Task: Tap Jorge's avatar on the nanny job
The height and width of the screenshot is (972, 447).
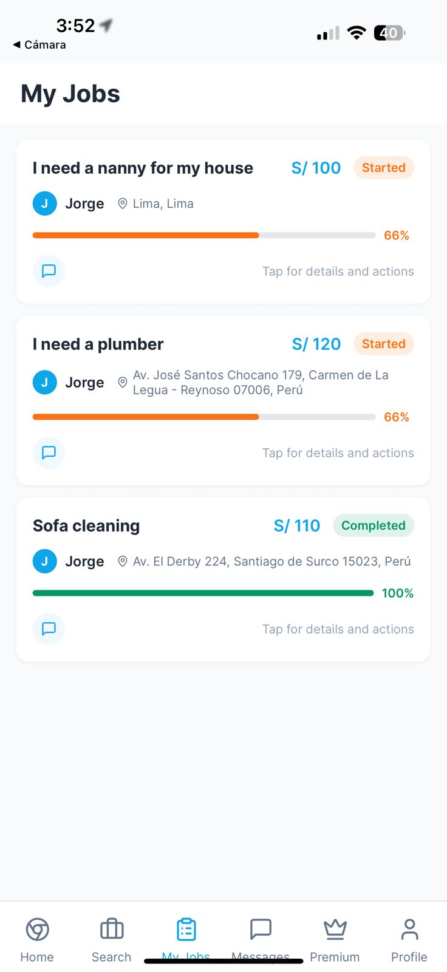Action: click(x=45, y=204)
